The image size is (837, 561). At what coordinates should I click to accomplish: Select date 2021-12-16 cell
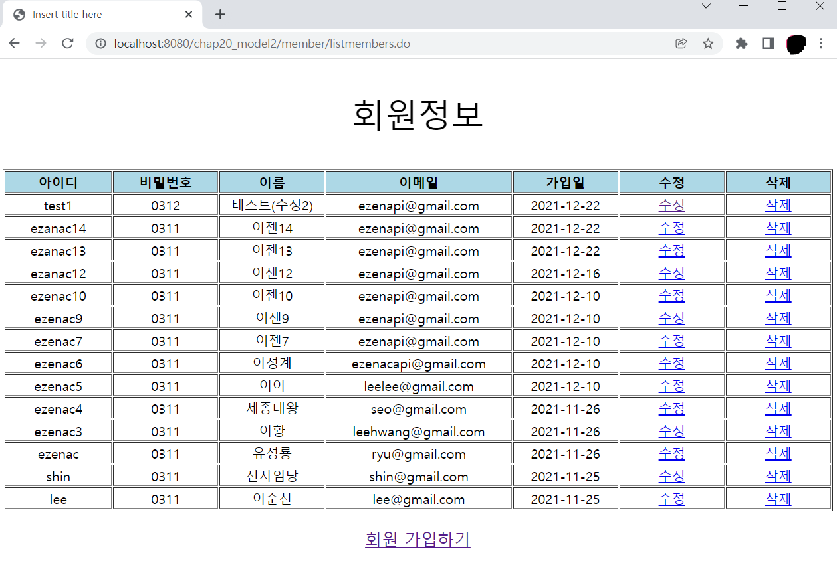[x=566, y=274]
